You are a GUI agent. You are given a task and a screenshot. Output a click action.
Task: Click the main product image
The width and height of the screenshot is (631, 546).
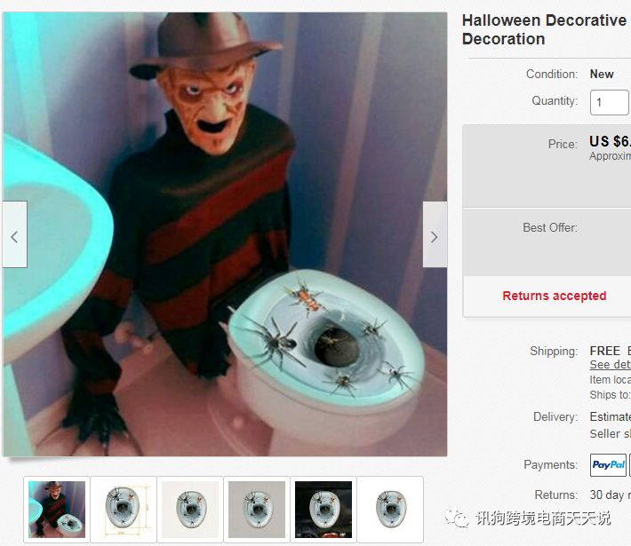click(x=225, y=234)
